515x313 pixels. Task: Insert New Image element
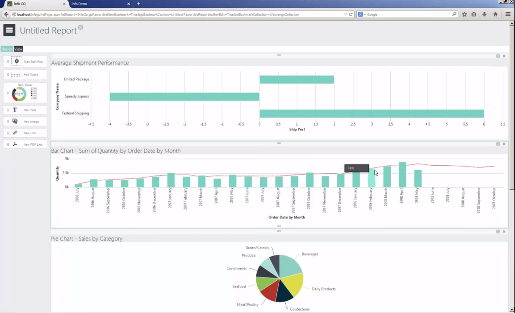tap(15, 121)
